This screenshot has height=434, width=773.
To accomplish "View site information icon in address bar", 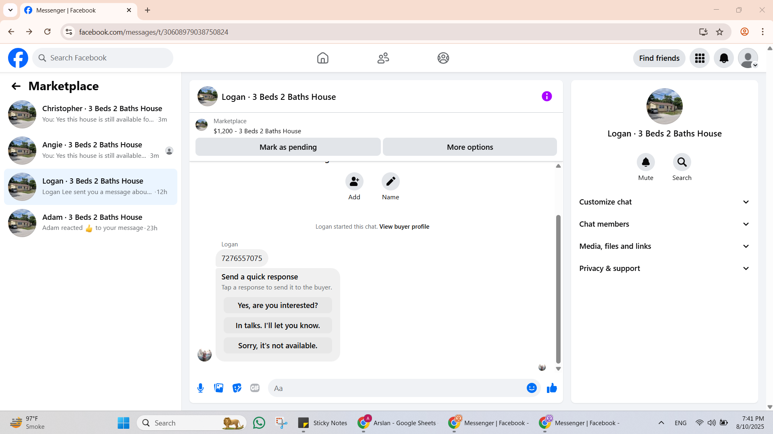I will pos(69,32).
